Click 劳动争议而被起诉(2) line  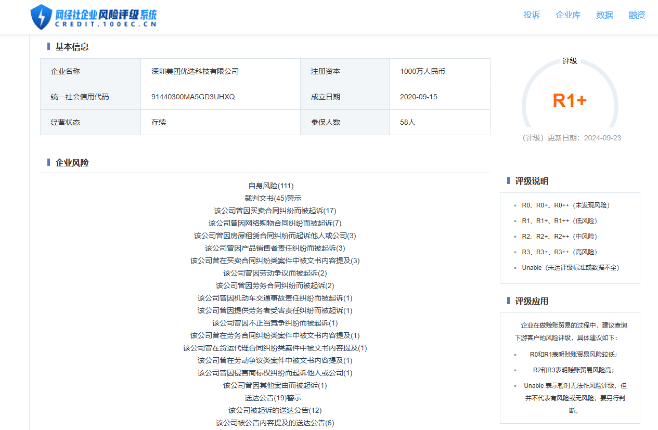(x=275, y=273)
